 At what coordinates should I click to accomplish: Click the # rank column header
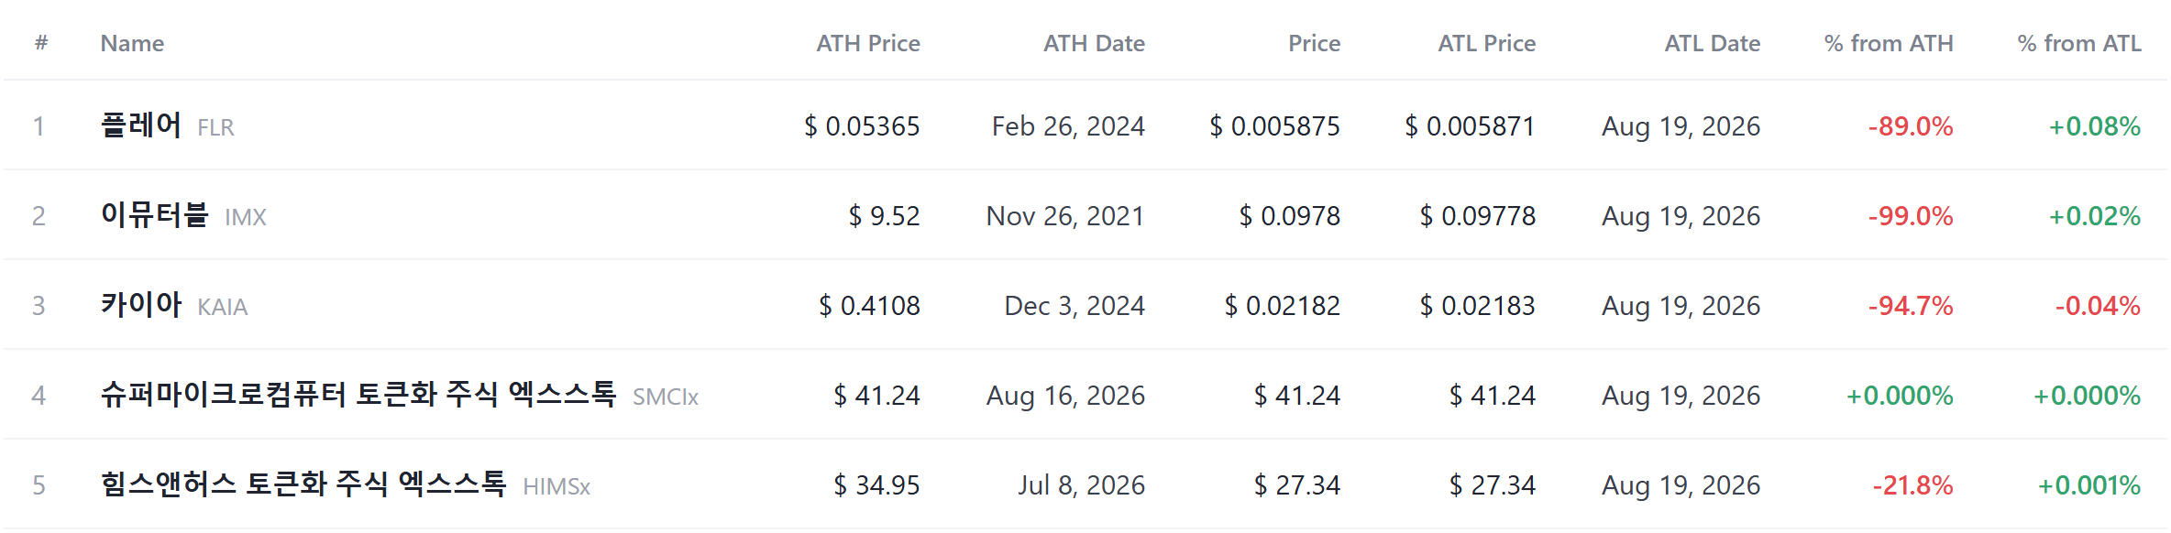click(x=41, y=43)
